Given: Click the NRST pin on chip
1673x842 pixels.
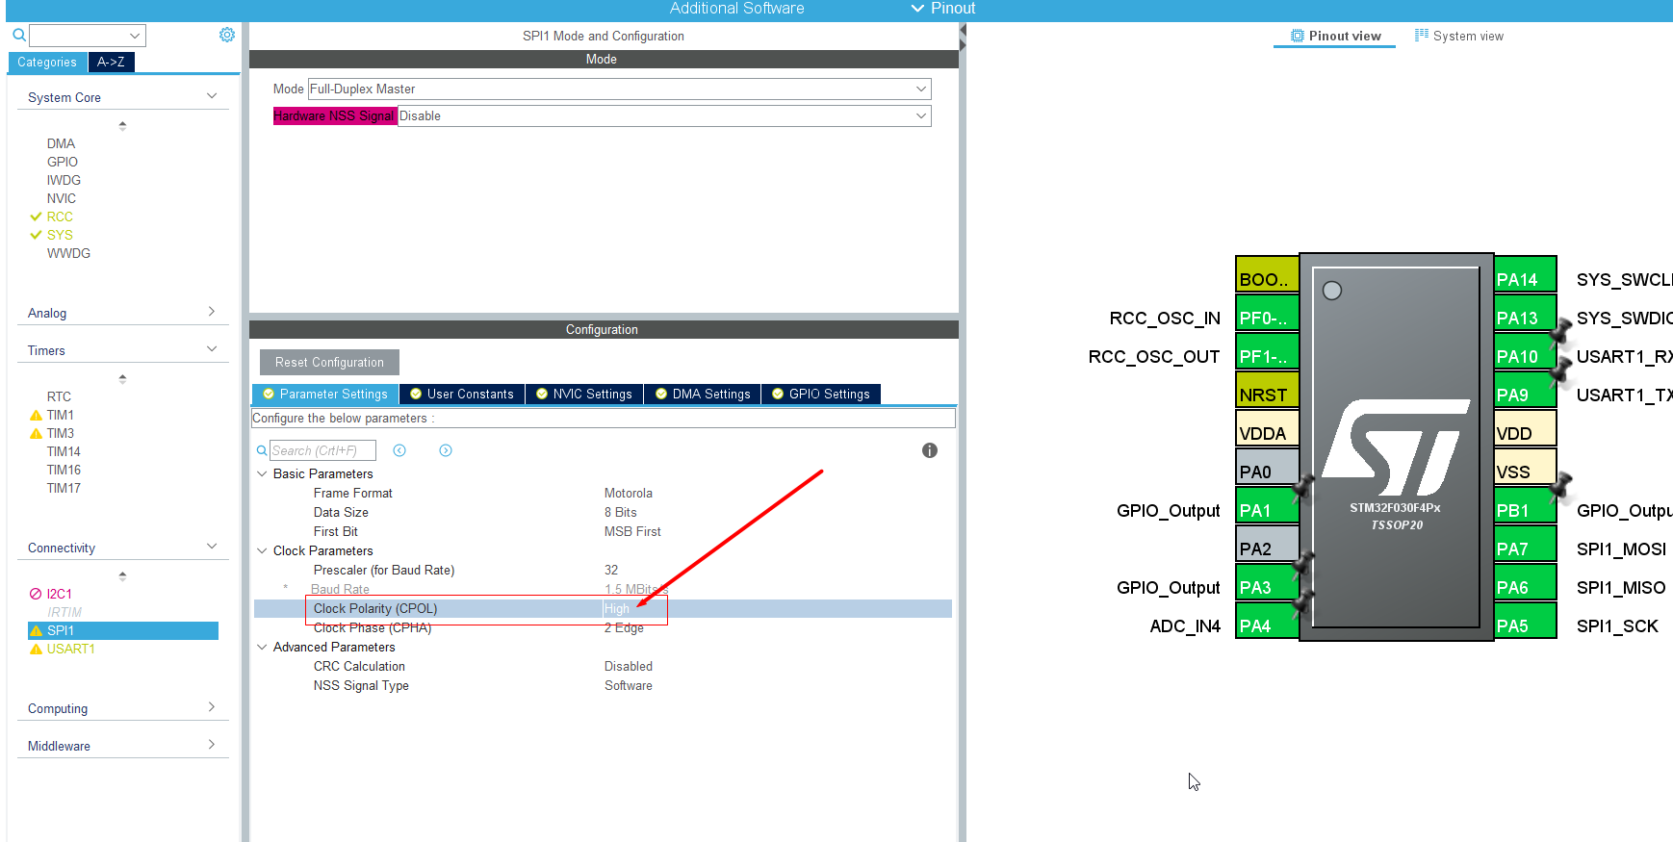Looking at the screenshot, I should 1268,390.
